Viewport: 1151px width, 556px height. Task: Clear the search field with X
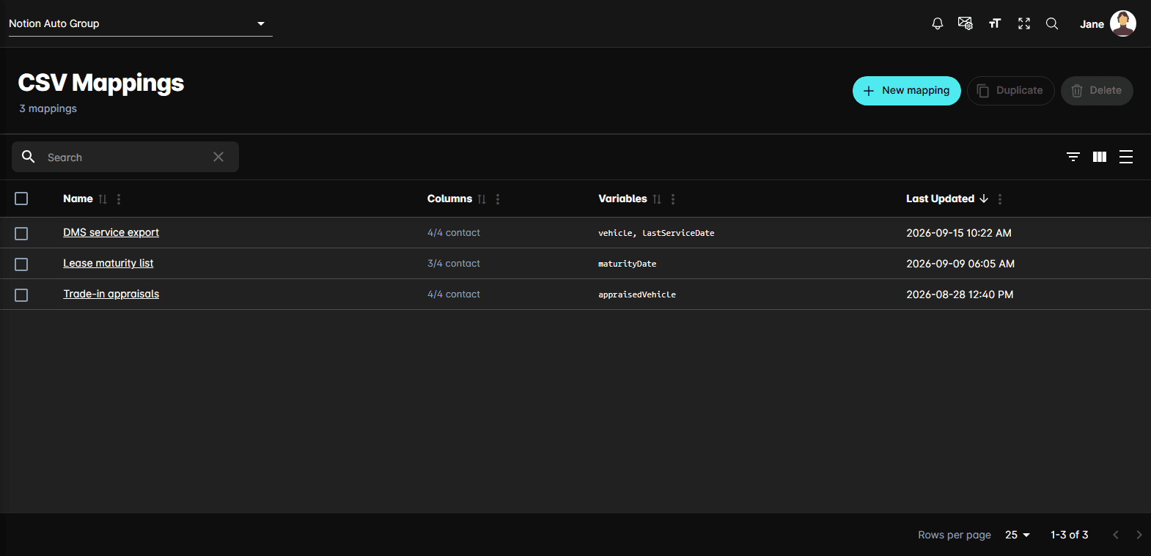[x=218, y=157]
